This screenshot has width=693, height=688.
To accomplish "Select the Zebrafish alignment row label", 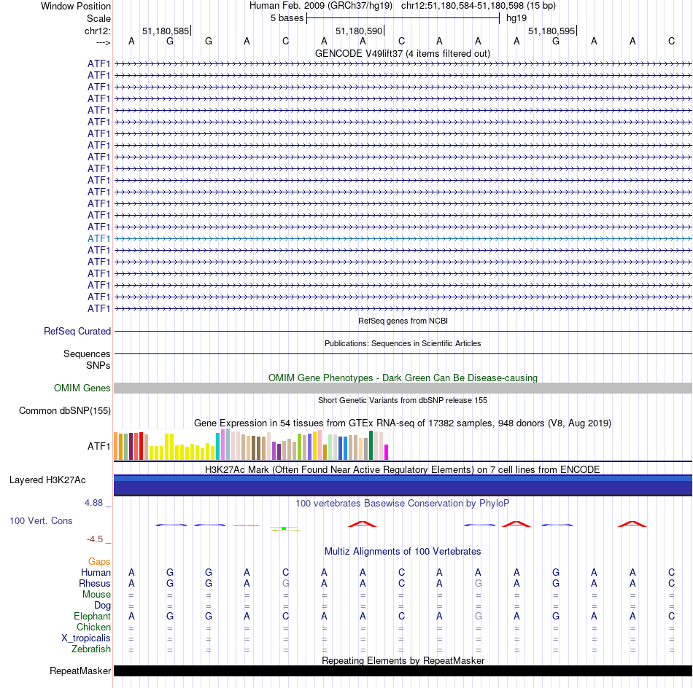I will pyautogui.click(x=91, y=649).
